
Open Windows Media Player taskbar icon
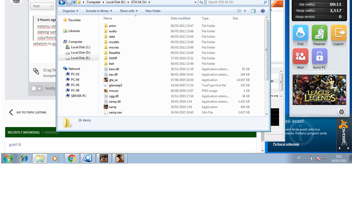[x=56, y=159]
